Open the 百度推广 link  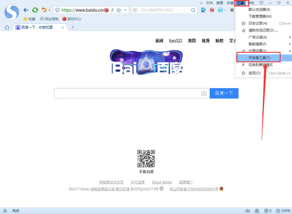pyautogui.click(x=186, y=182)
